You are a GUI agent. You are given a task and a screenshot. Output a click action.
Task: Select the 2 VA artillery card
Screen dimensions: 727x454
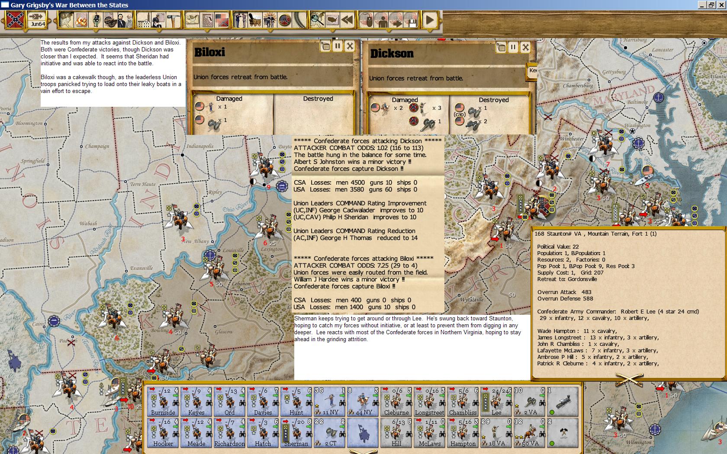[x=530, y=401]
